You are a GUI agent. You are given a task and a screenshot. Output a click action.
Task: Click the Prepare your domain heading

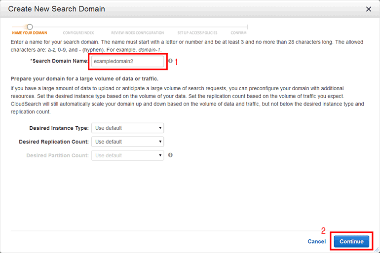(84, 78)
